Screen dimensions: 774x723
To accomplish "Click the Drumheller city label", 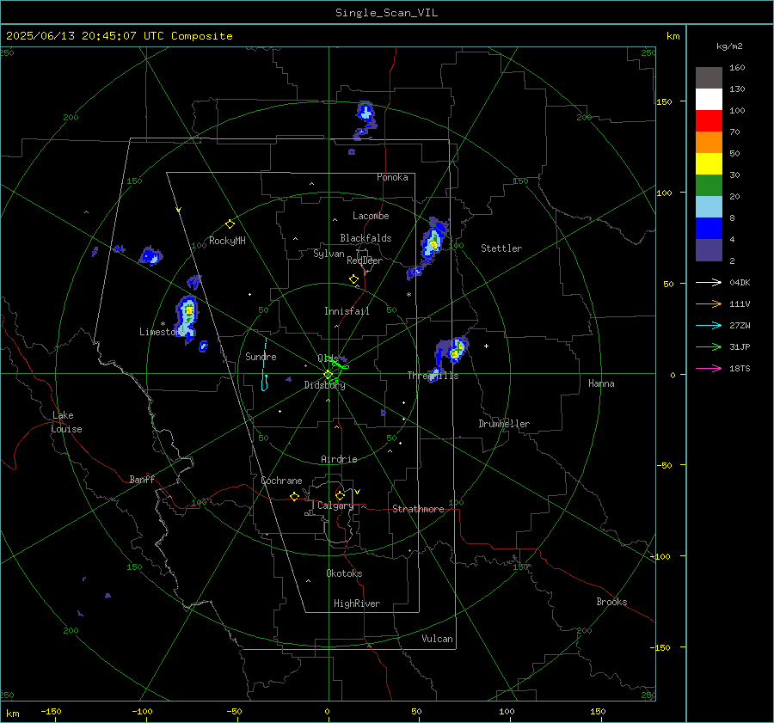I will (x=504, y=424).
